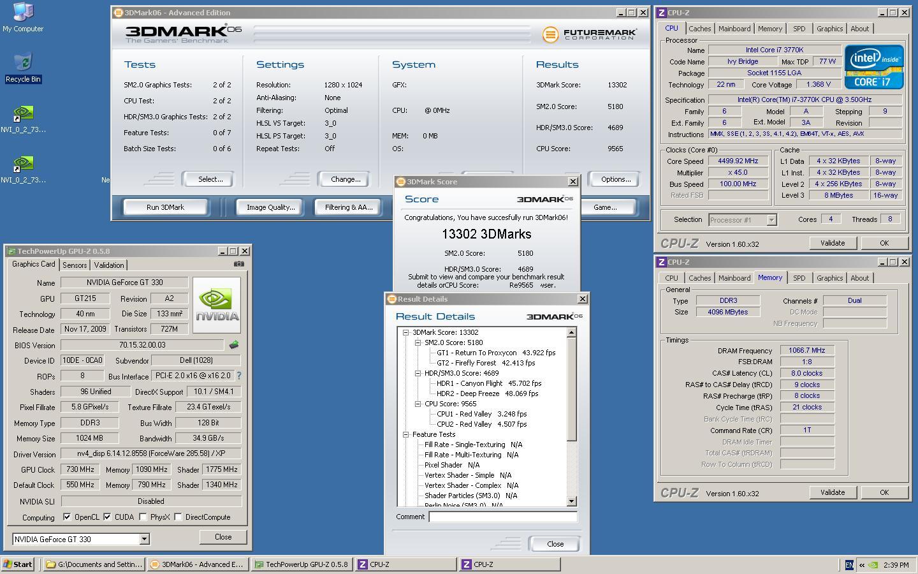The width and height of the screenshot is (918, 574).
Task: Toggle the CUDA checkbox in GPU-Z
Action: tap(107, 517)
